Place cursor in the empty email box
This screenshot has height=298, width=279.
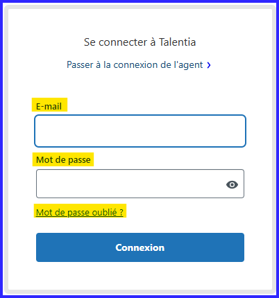point(140,131)
